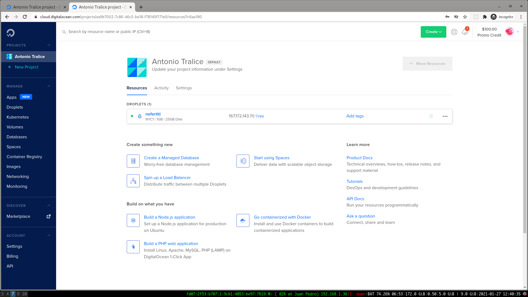Click the DigitalOcean logo in sidebar

10,33
